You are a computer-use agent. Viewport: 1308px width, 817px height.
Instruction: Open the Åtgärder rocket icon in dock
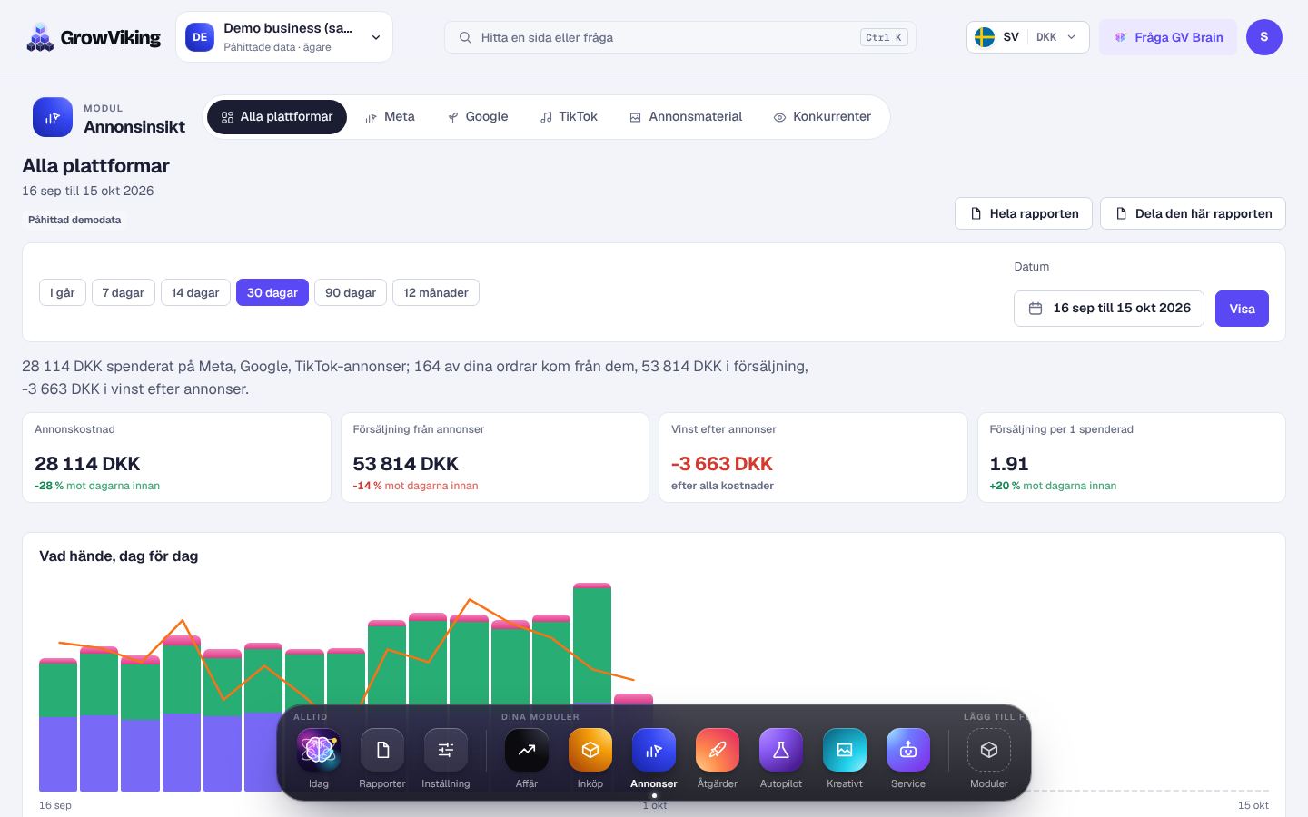pyautogui.click(x=718, y=750)
